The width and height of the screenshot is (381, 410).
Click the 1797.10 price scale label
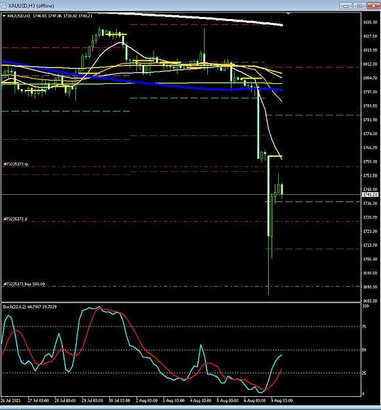point(370,92)
